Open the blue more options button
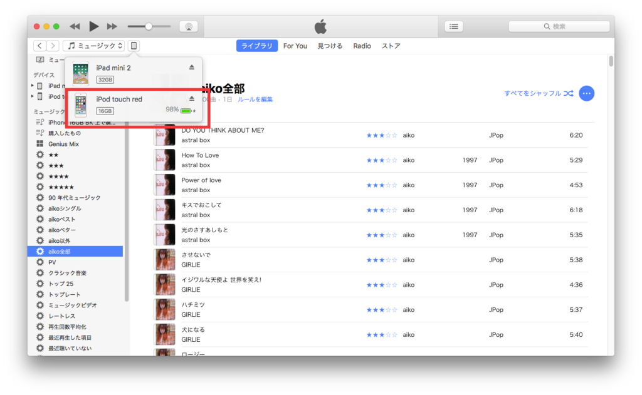642x395 pixels. 586,93
